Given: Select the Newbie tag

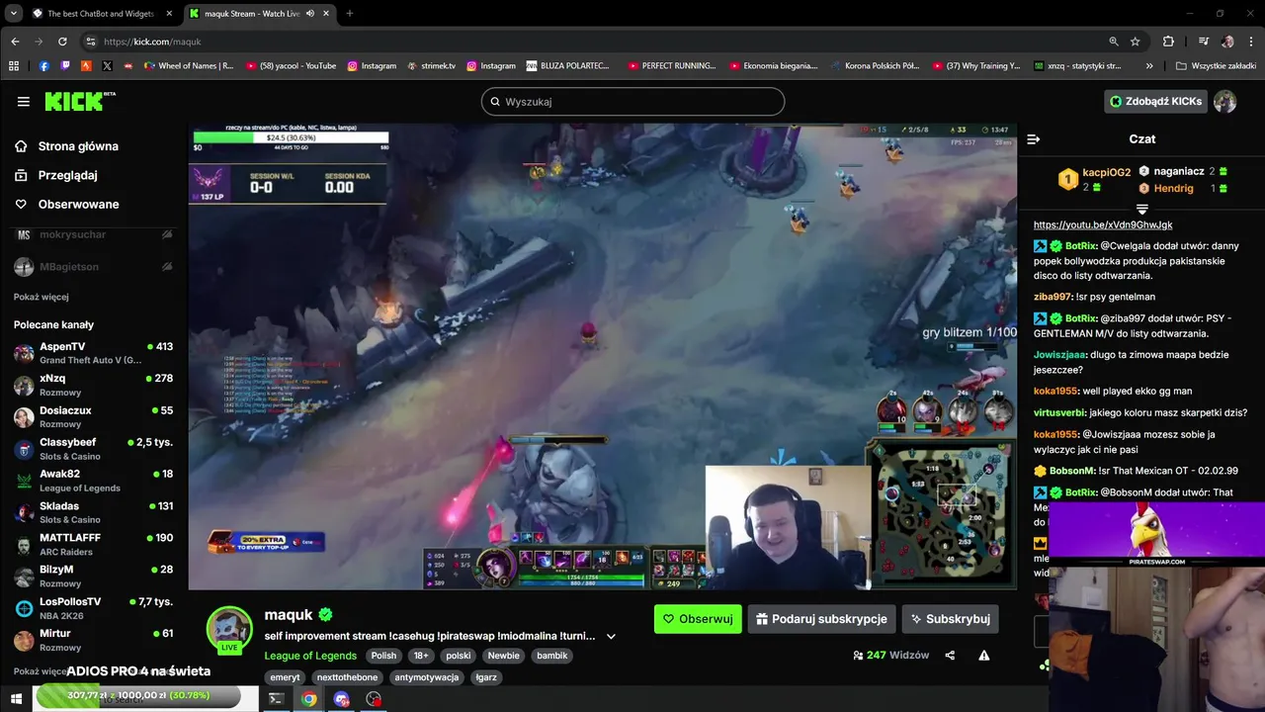Looking at the screenshot, I should click(503, 656).
